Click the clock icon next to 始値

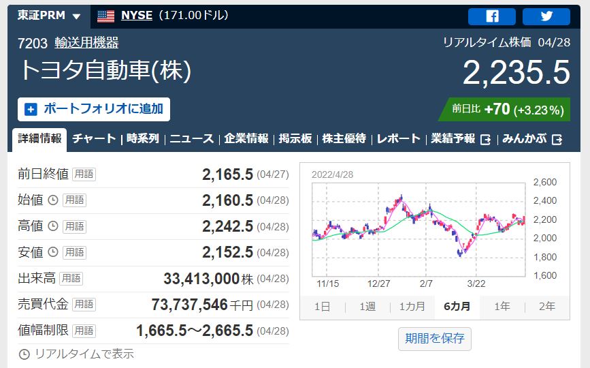coord(53,200)
